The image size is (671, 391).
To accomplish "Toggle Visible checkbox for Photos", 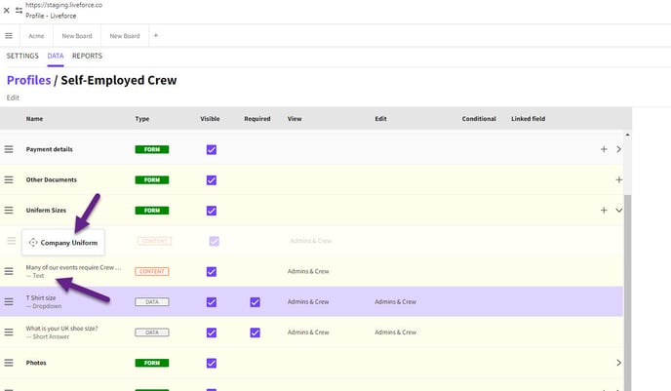I will pos(212,363).
